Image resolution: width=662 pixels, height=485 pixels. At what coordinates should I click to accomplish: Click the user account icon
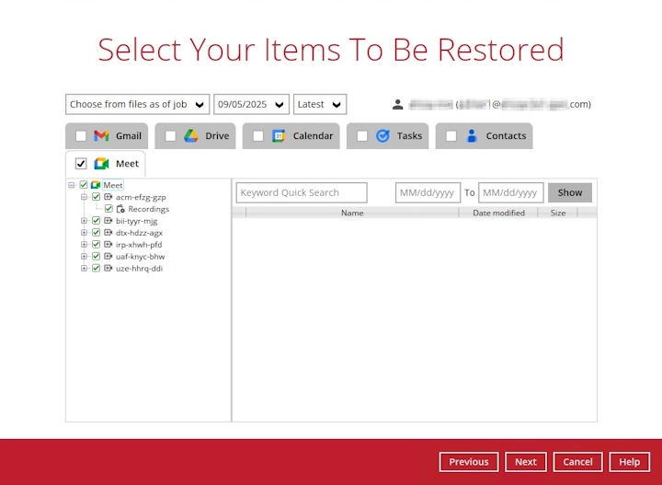coord(397,105)
